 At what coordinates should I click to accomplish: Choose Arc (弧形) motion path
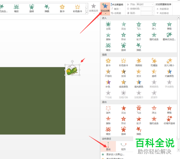[123, 146]
